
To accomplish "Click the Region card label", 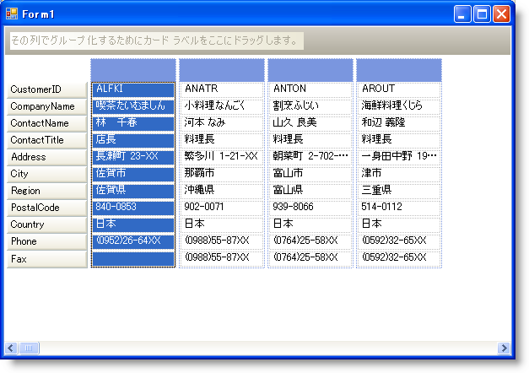I will pyautogui.click(x=47, y=191).
